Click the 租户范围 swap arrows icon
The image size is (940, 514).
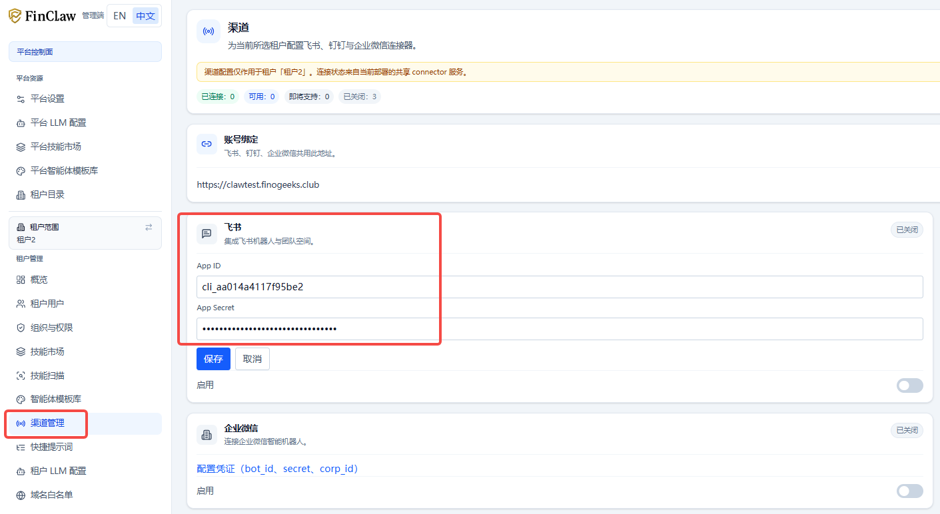pyautogui.click(x=149, y=227)
